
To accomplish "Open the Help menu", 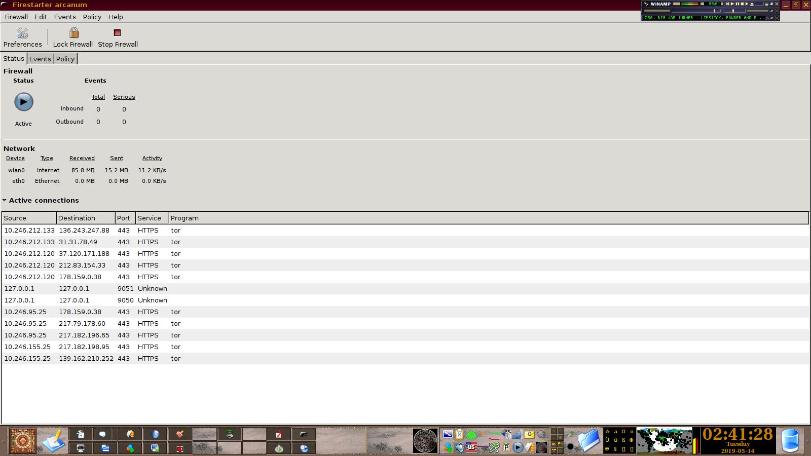I will click(116, 17).
